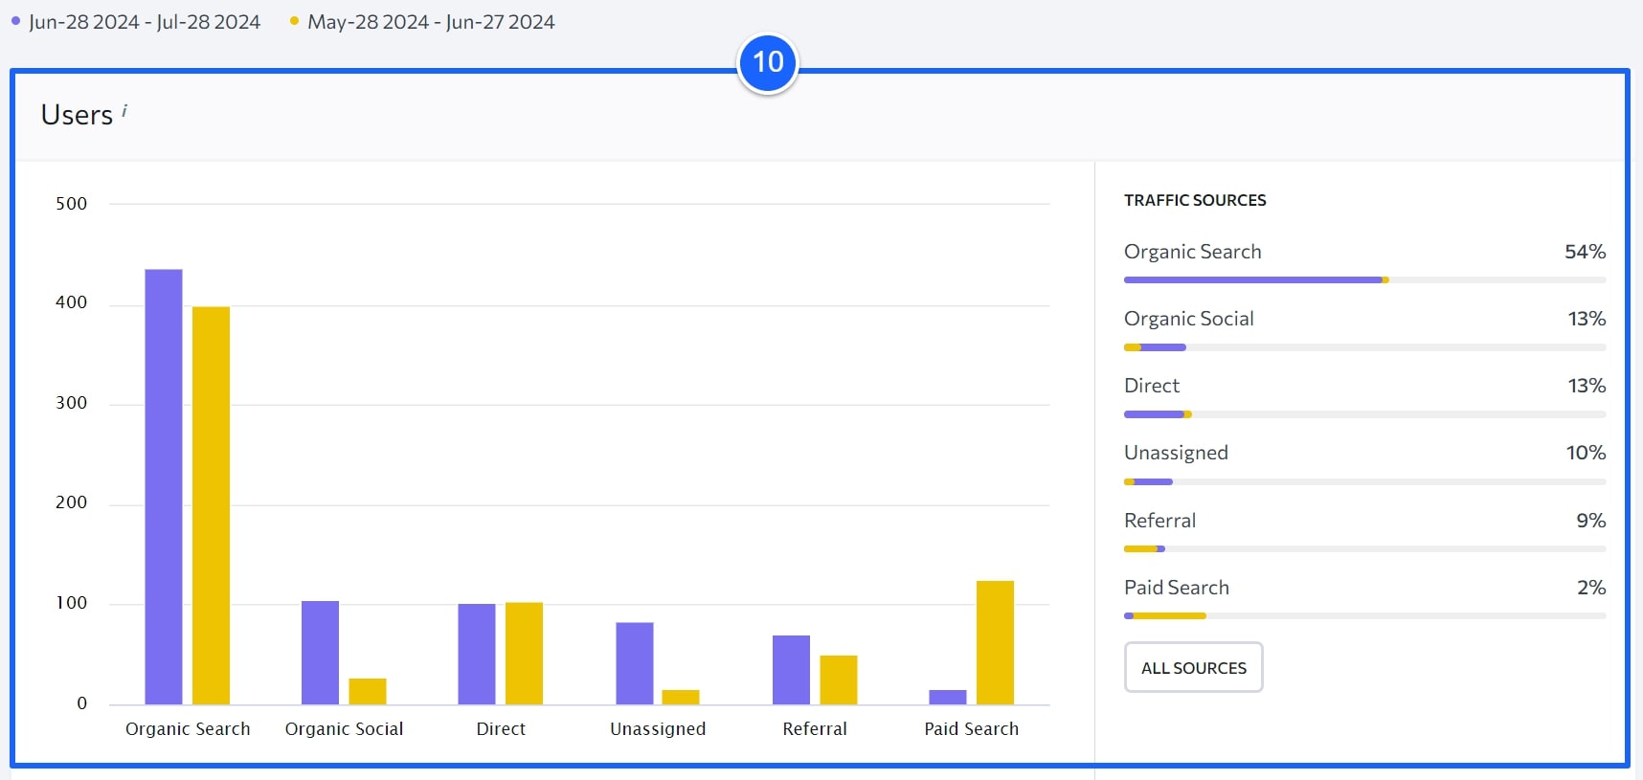Click the TRAFFIC SOURCES heading
1643x780 pixels.
click(x=1195, y=200)
